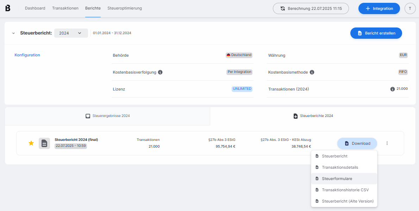419x211 pixels.
Task: Click info icon beside Kostenbasisverfolgung
Action: (x=160, y=72)
